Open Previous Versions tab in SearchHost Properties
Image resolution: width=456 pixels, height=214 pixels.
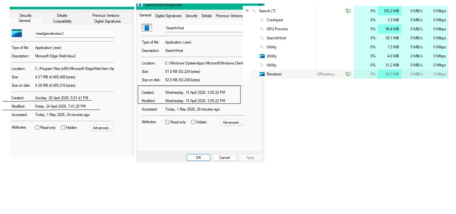tap(229, 16)
